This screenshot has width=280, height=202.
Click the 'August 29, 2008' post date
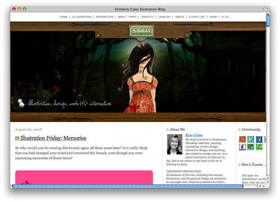pos(29,129)
